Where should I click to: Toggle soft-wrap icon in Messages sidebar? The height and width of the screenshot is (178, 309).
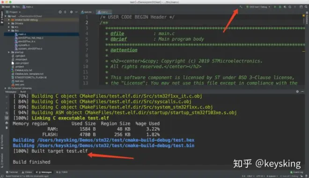(7, 113)
